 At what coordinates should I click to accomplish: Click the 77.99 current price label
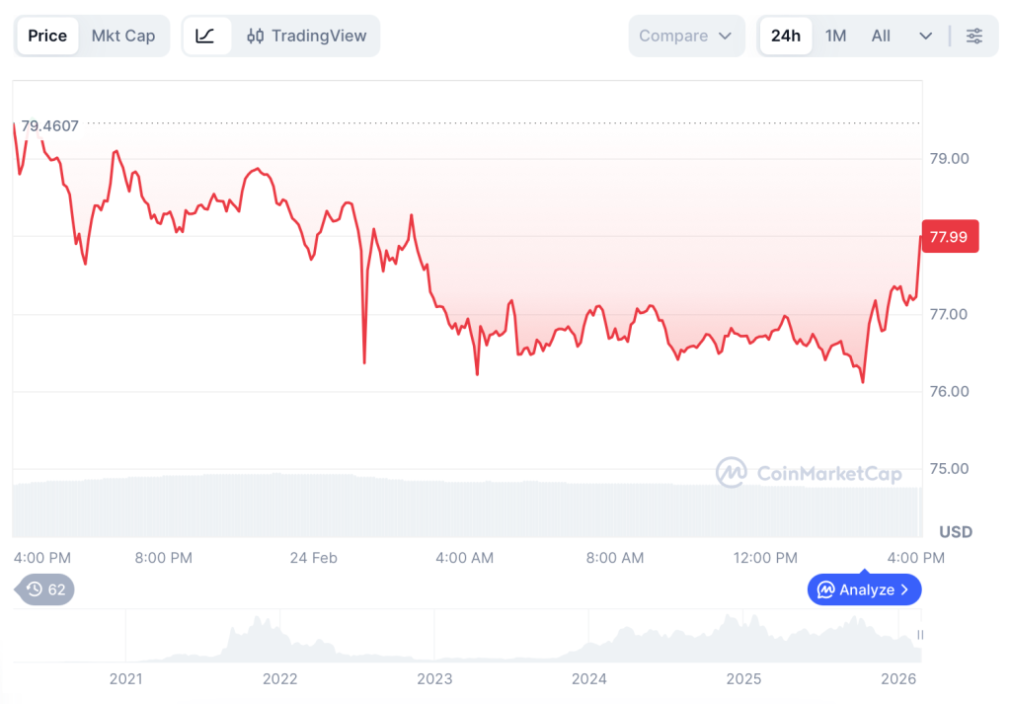point(949,236)
